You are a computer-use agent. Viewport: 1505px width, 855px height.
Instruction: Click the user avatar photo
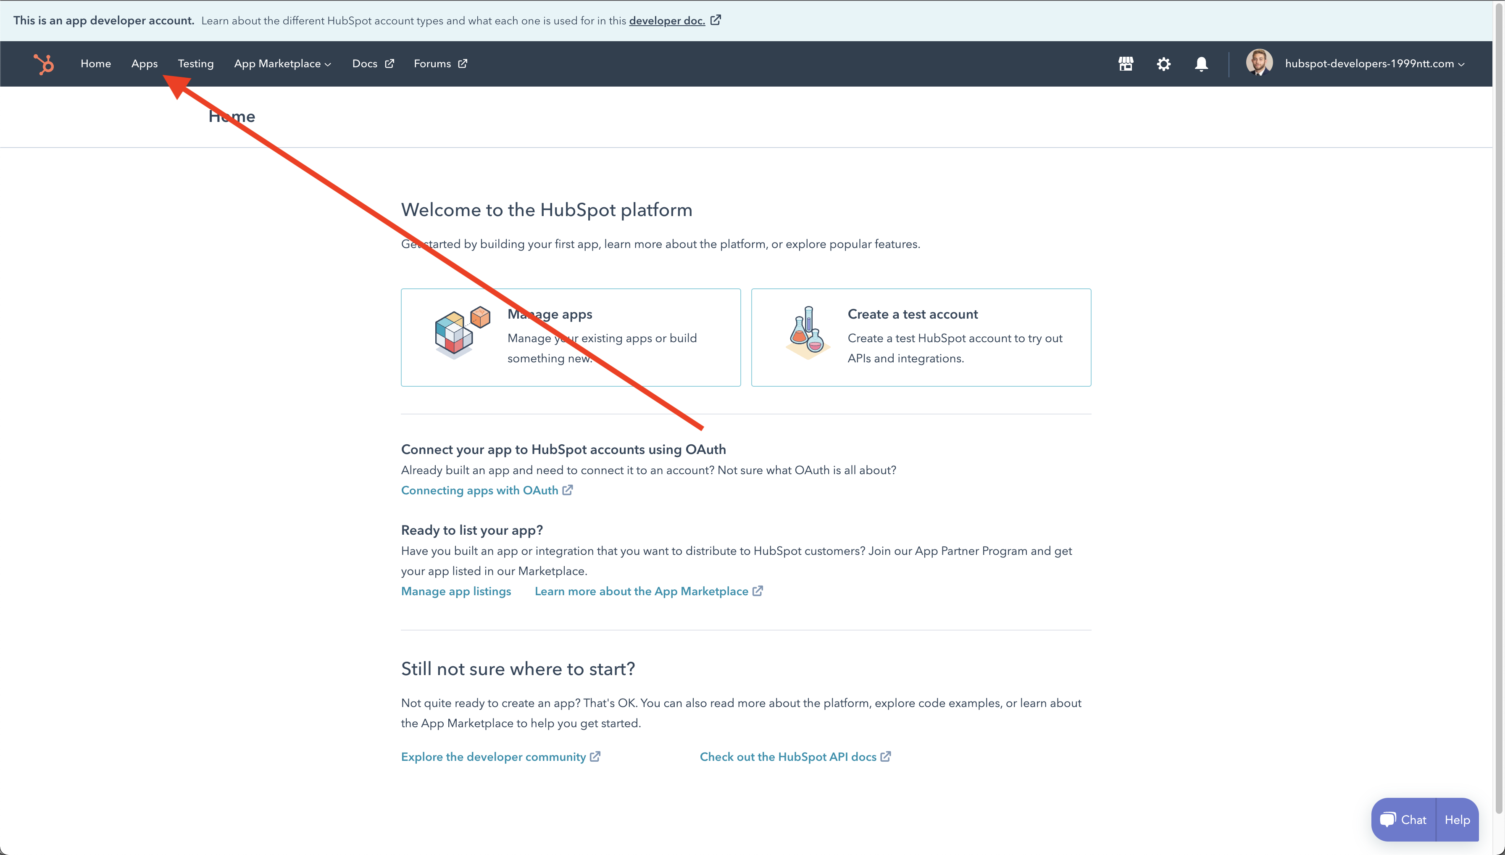[1259, 62]
